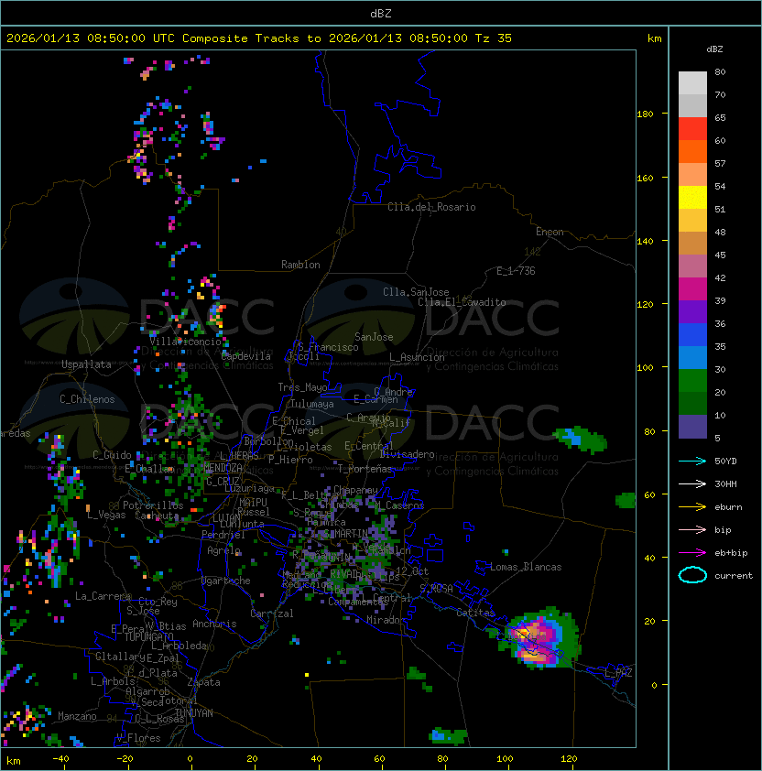Select the light blue swatch in dBZ scale

coord(692,357)
